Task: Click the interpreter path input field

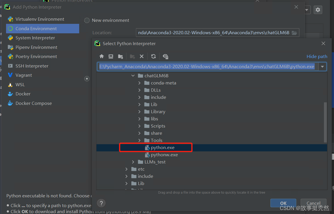Action: point(208,67)
